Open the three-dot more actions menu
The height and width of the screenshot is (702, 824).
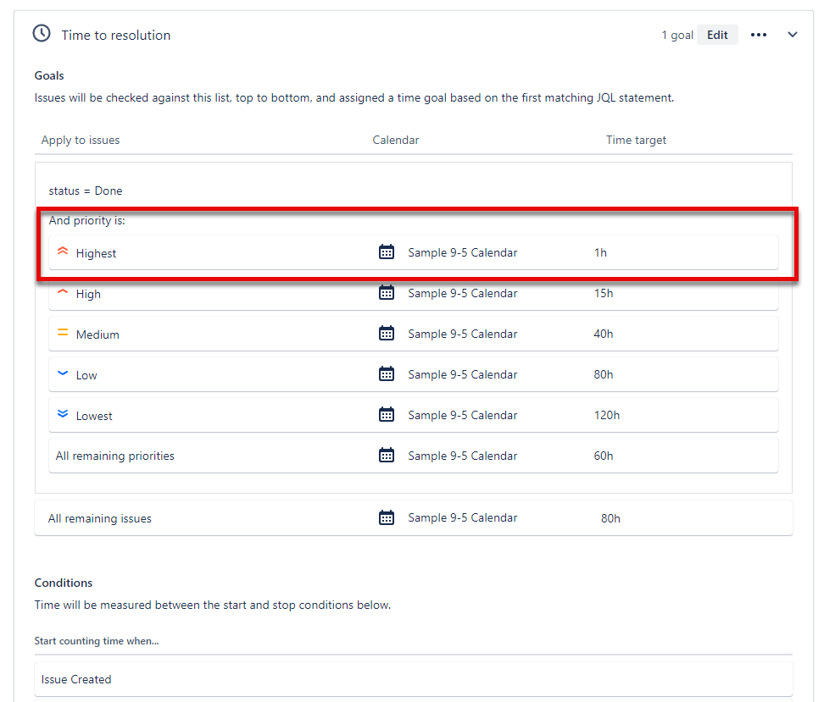[x=759, y=35]
